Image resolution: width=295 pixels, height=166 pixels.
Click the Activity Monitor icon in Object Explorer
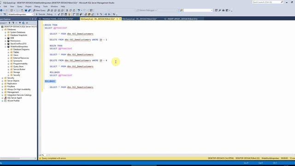pyautogui.click(x=27, y=23)
